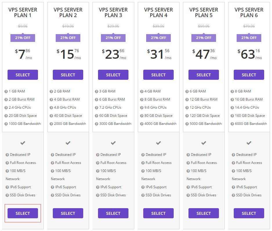Click the 21% OFF badge on Plan 2

[x=68, y=38]
